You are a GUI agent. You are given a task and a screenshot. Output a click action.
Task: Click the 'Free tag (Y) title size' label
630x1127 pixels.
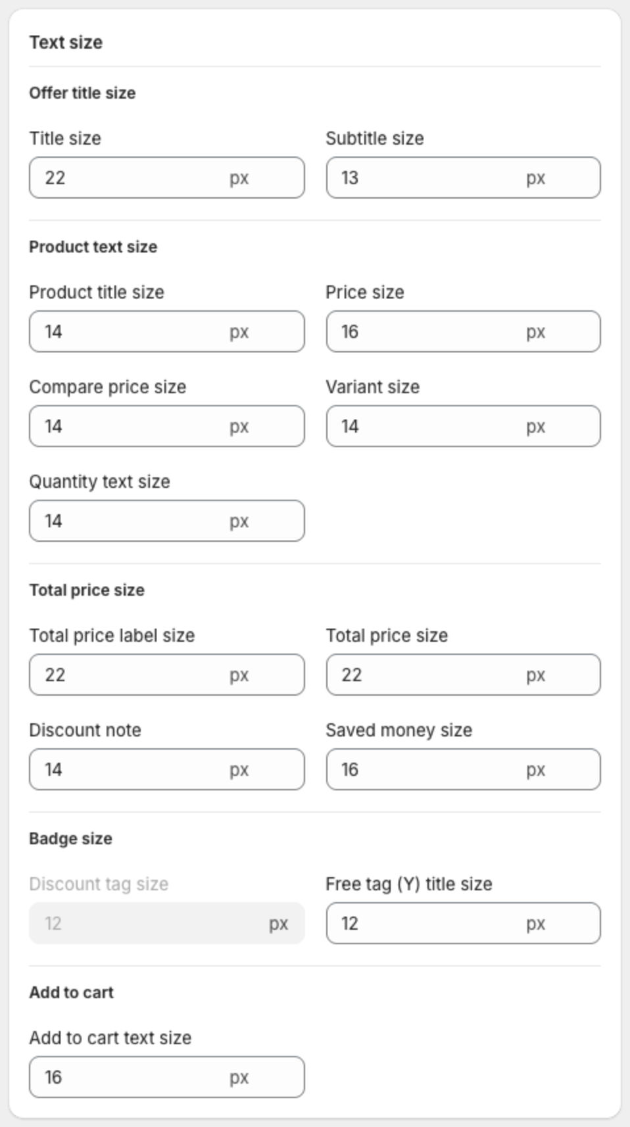pyautogui.click(x=409, y=884)
